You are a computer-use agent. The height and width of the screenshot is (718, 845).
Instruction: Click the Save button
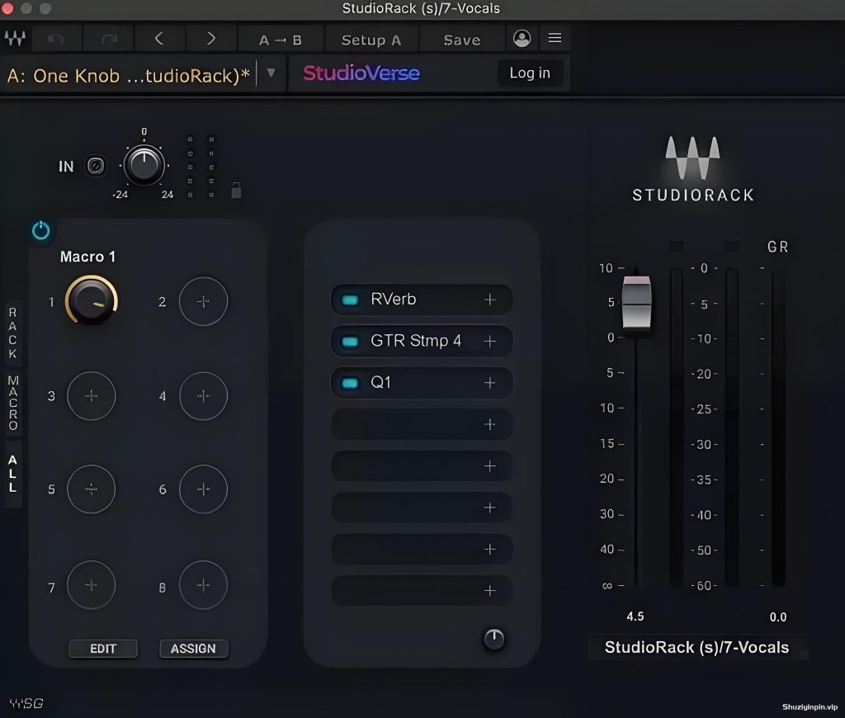(x=462, y=40)
